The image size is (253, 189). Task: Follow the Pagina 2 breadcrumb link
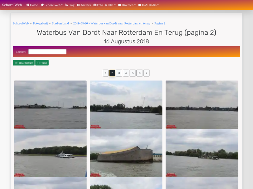click(x=160, y=23)
